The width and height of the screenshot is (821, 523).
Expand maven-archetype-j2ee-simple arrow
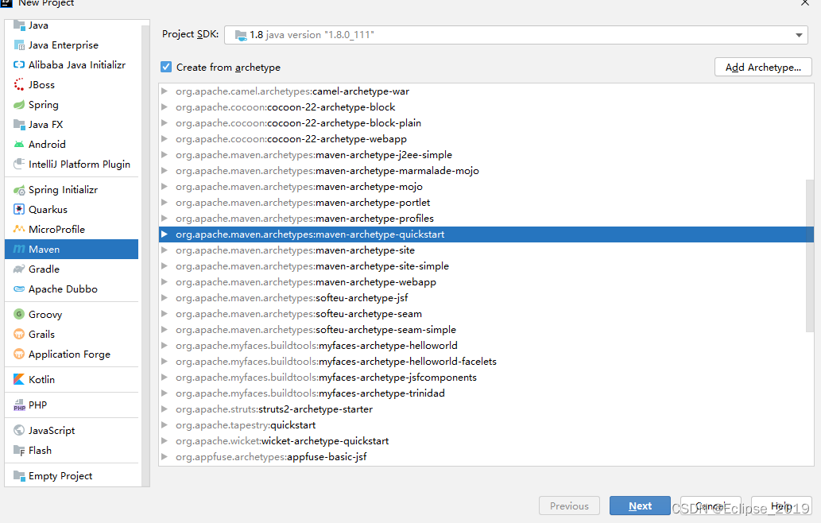(165, 154)
